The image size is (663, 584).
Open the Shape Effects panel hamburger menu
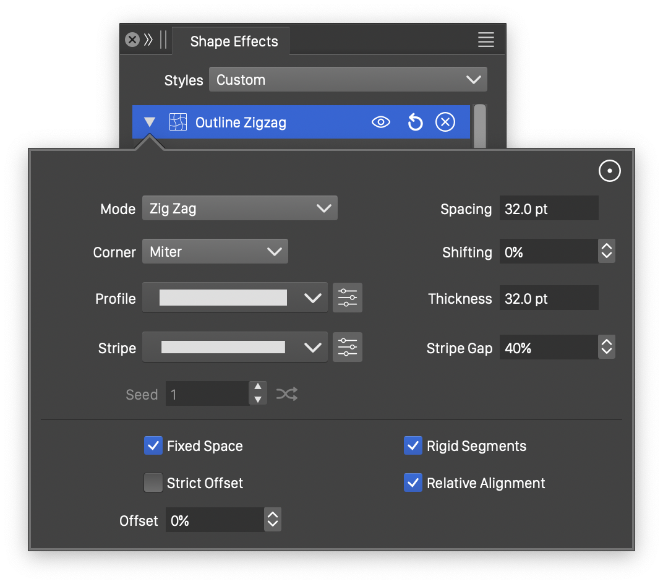point(486,40)
